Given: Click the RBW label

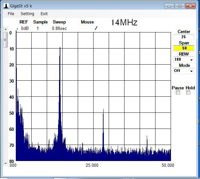Looking at the screenshot, I should click(184, 54).
